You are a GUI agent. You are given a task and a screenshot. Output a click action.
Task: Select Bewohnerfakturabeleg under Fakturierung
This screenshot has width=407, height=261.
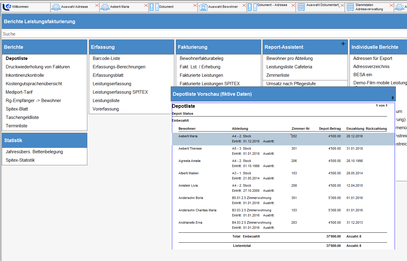201,58
